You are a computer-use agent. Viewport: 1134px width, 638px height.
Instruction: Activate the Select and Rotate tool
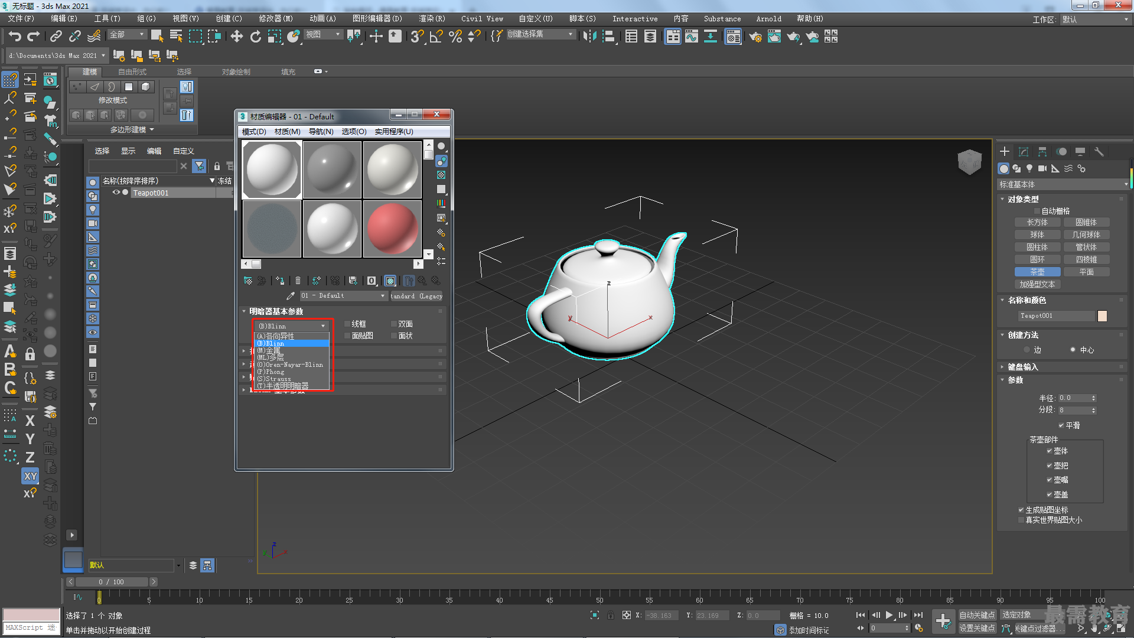tap(255, 37)
